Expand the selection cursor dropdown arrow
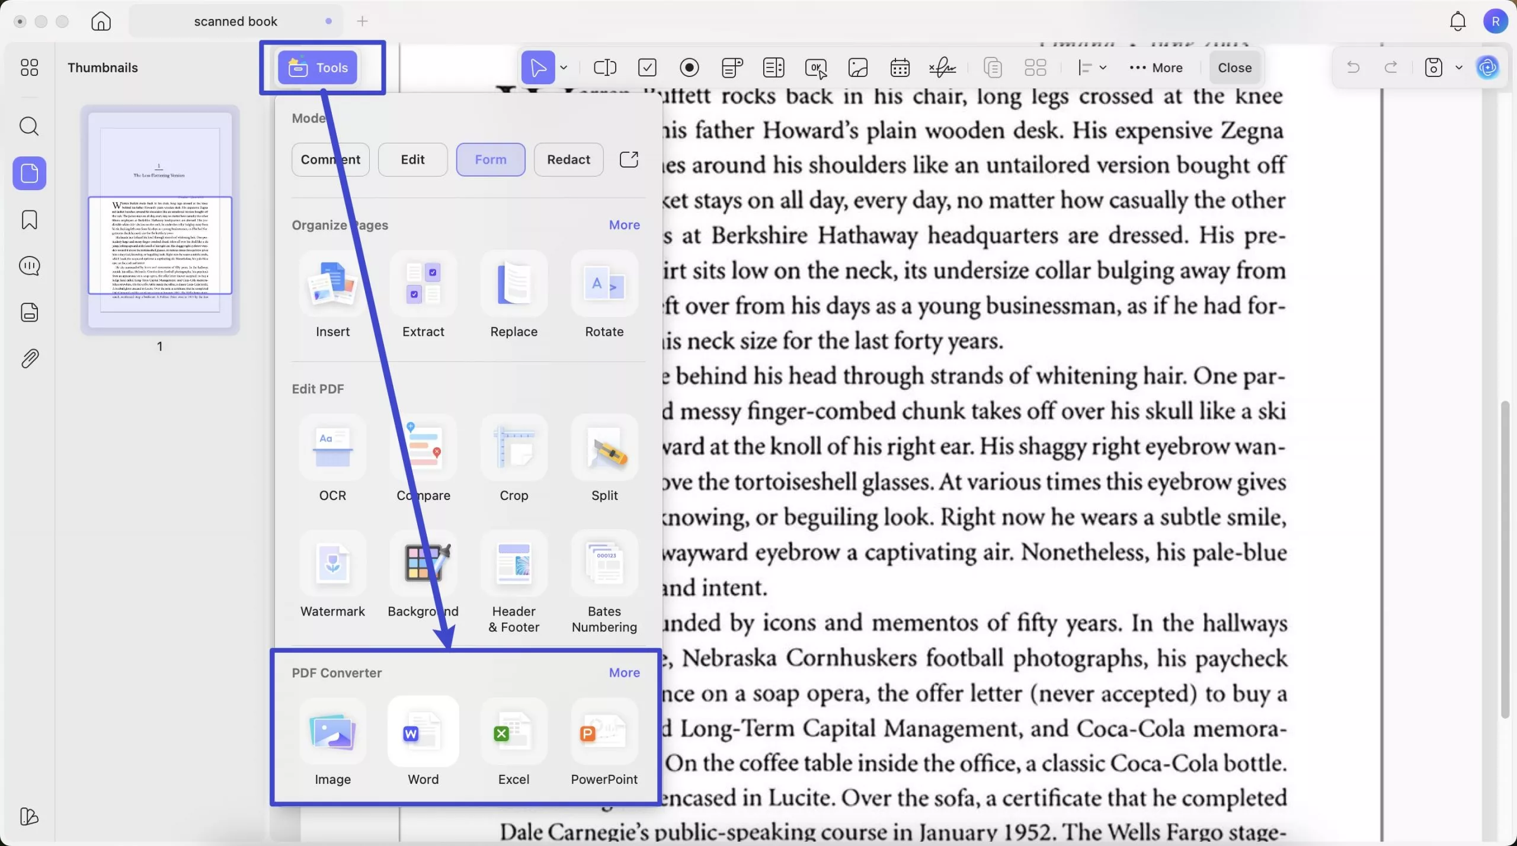The width and height of the screenshot is (1517, 846). 564,68
